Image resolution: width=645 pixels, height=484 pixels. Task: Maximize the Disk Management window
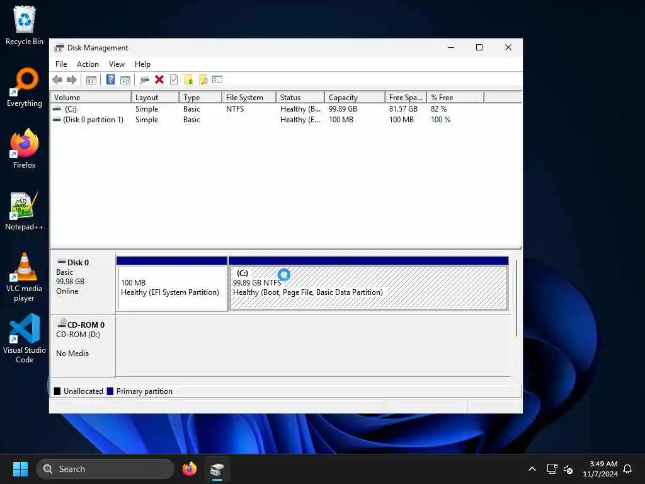pos(479,47)
